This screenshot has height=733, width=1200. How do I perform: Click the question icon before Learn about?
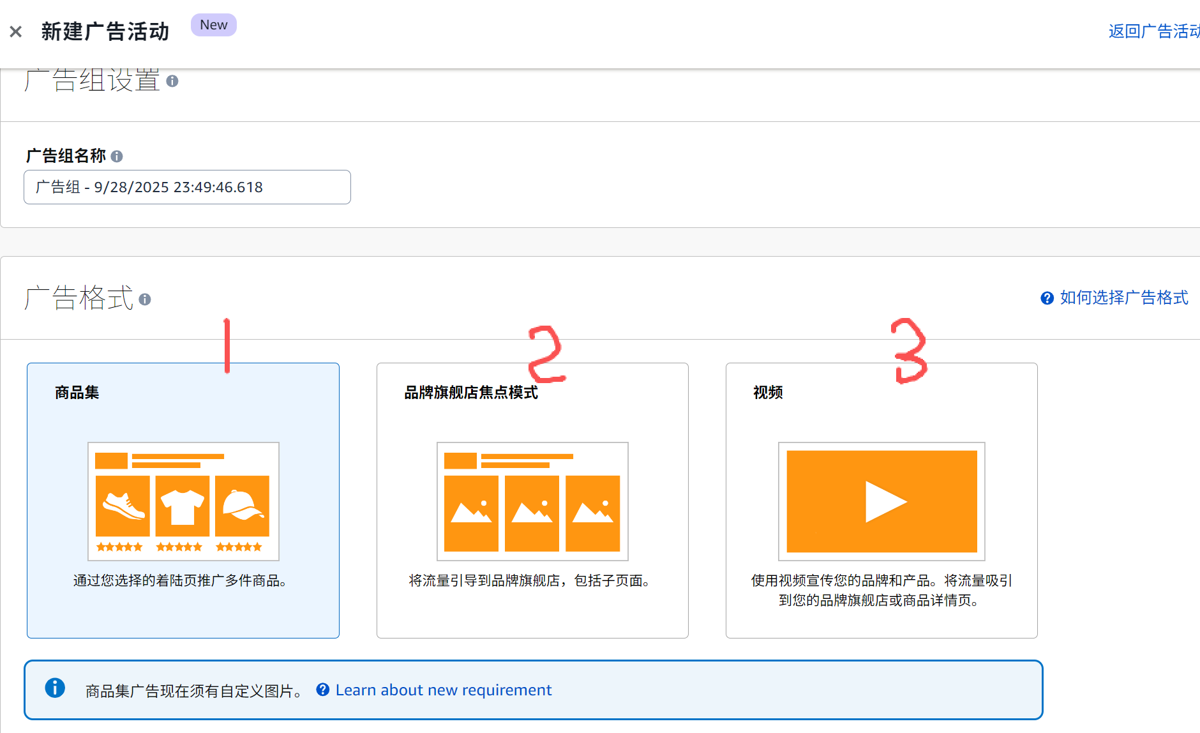point(323,690)
